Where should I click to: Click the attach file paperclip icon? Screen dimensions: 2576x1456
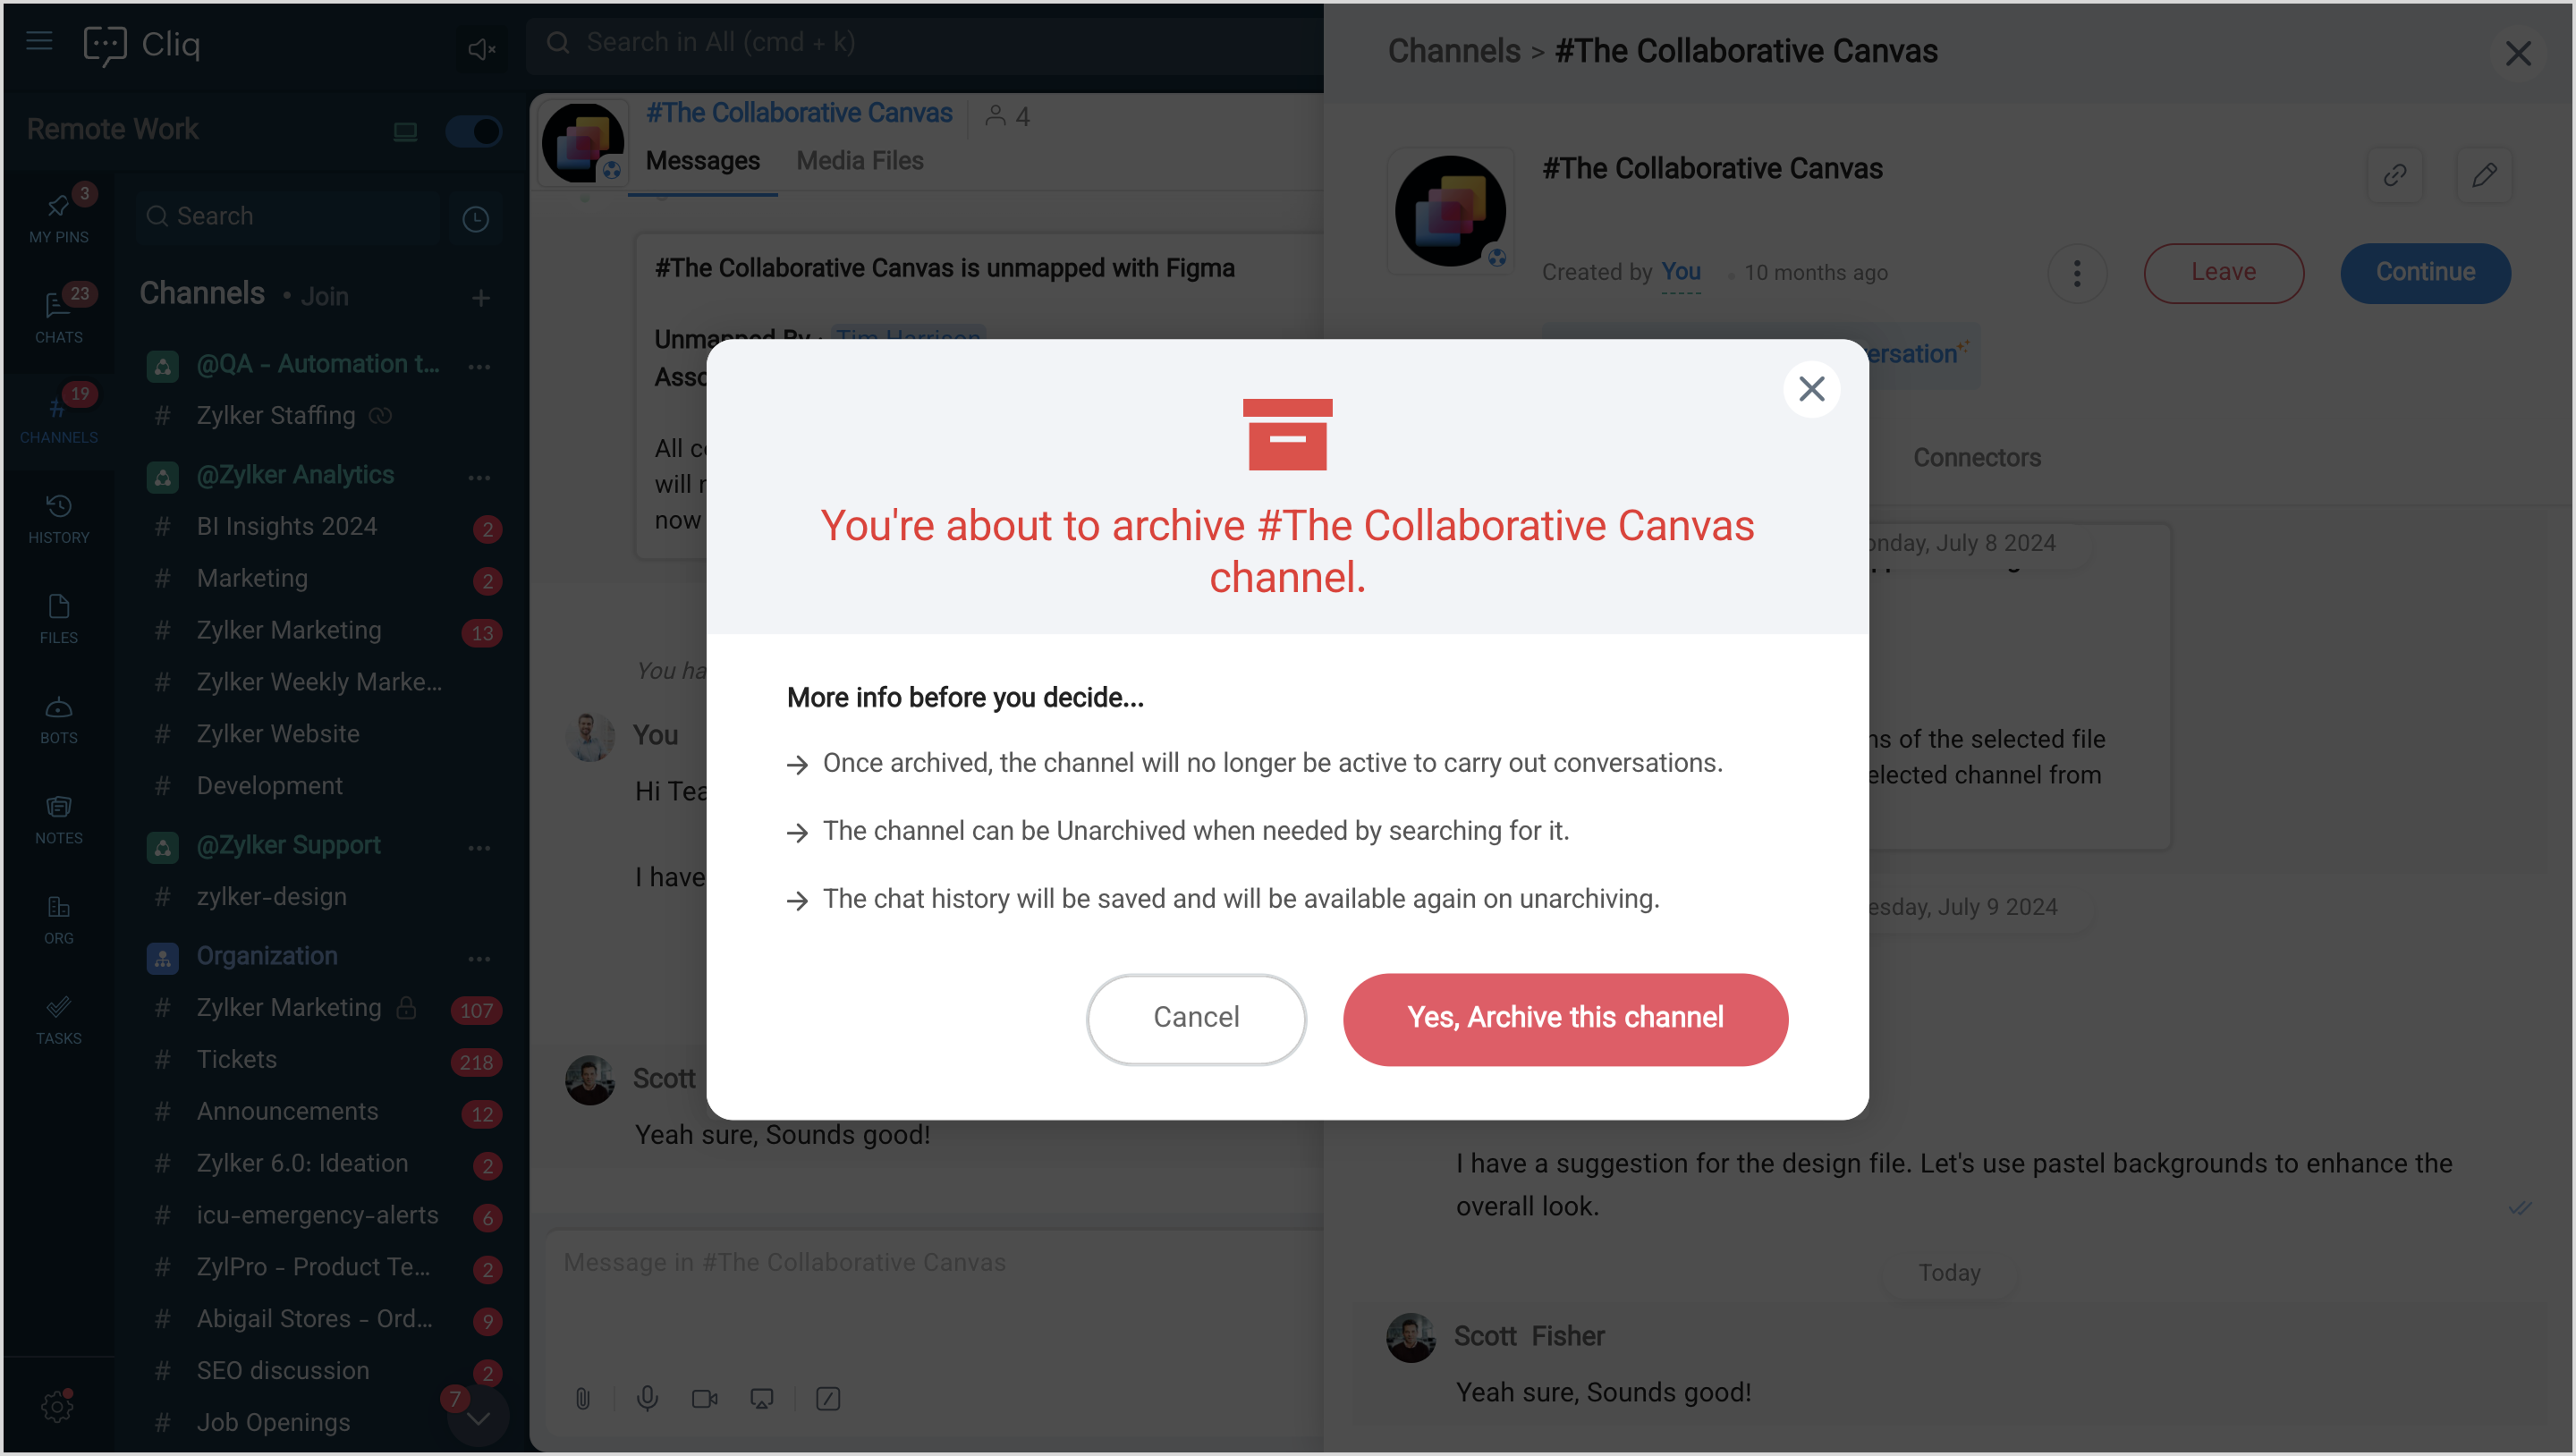(x=583, y=1398)
